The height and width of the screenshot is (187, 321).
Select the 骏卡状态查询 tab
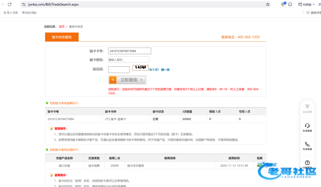pyautogui.click(x=62, y=37)
